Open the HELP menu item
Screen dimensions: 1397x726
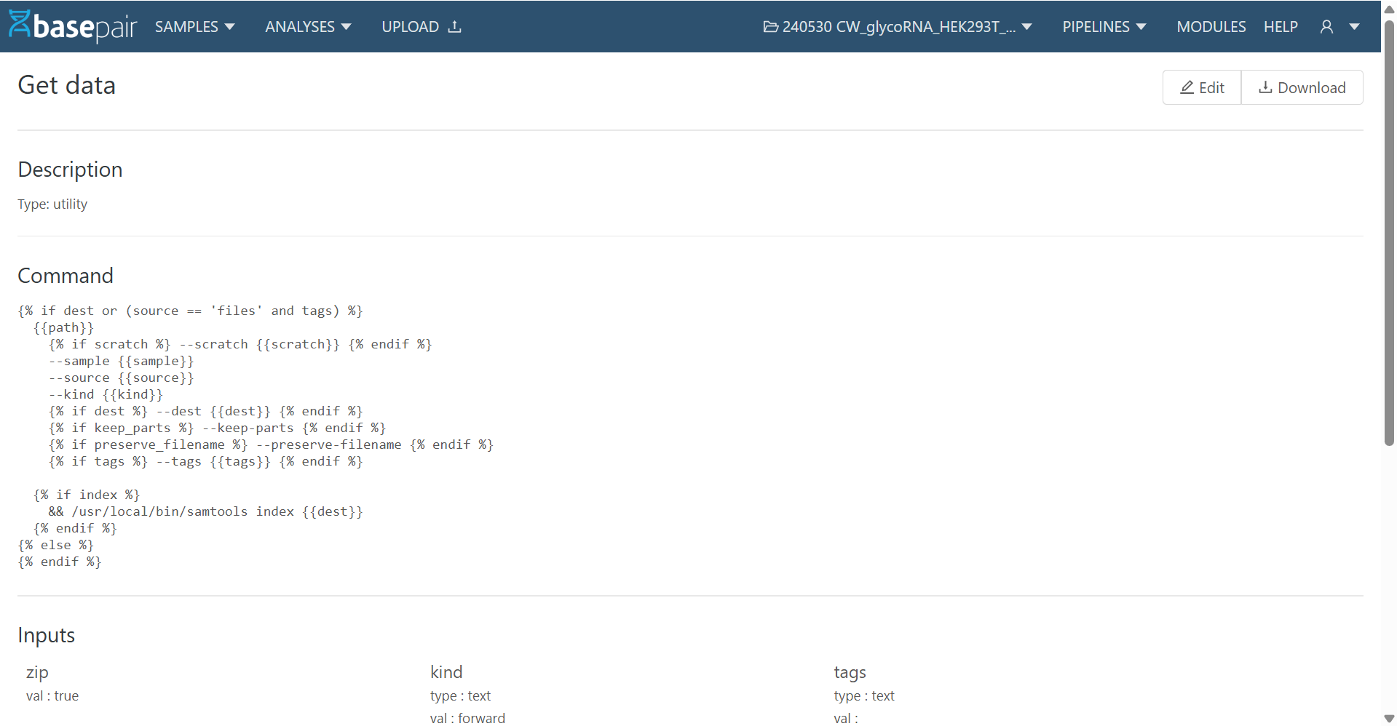coord(1281,26)
